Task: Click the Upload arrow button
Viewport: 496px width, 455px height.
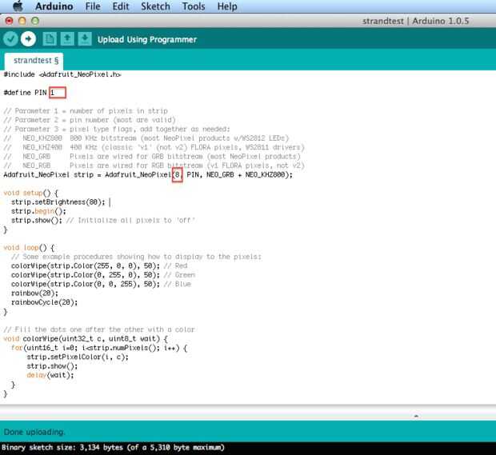Action: [28, 39]
